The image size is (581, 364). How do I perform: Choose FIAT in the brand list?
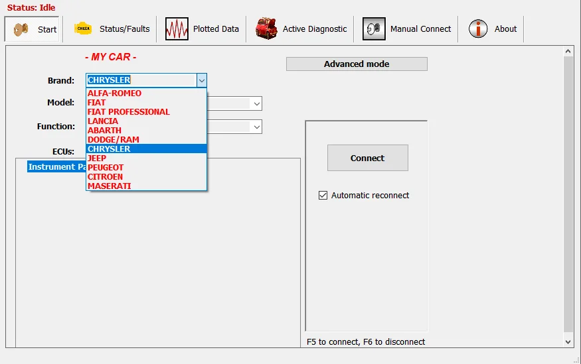click(x=146, y=103)
